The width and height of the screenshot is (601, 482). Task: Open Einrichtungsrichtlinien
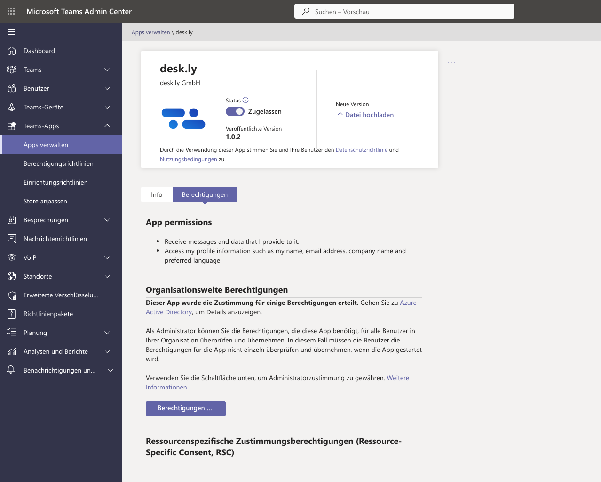click(61, 182)
